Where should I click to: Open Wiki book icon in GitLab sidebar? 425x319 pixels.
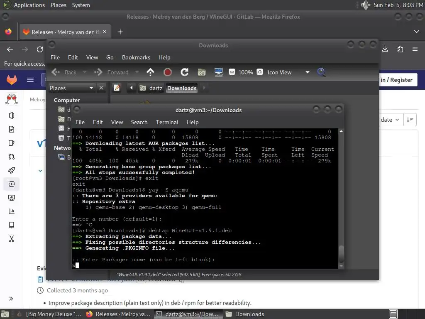click(x=11, y=225)
